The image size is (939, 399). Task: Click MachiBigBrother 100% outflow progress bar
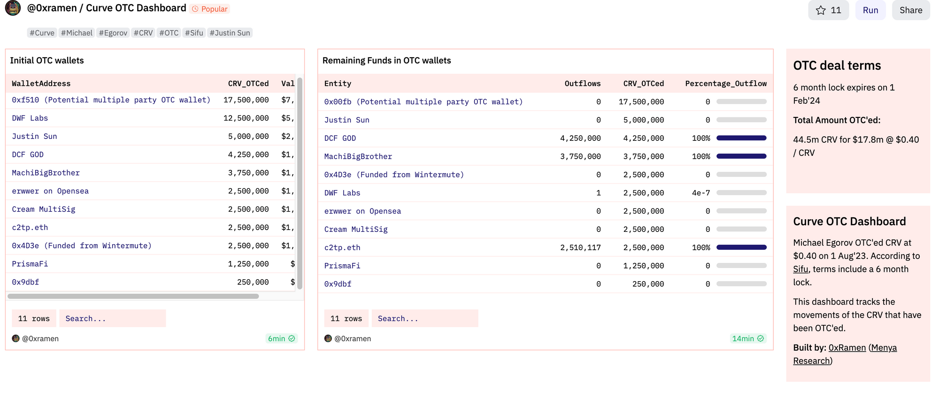[x=741, y=156]
